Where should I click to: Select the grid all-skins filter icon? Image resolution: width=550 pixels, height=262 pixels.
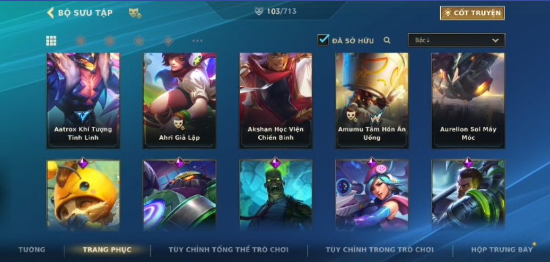click(x=51, y=41)
